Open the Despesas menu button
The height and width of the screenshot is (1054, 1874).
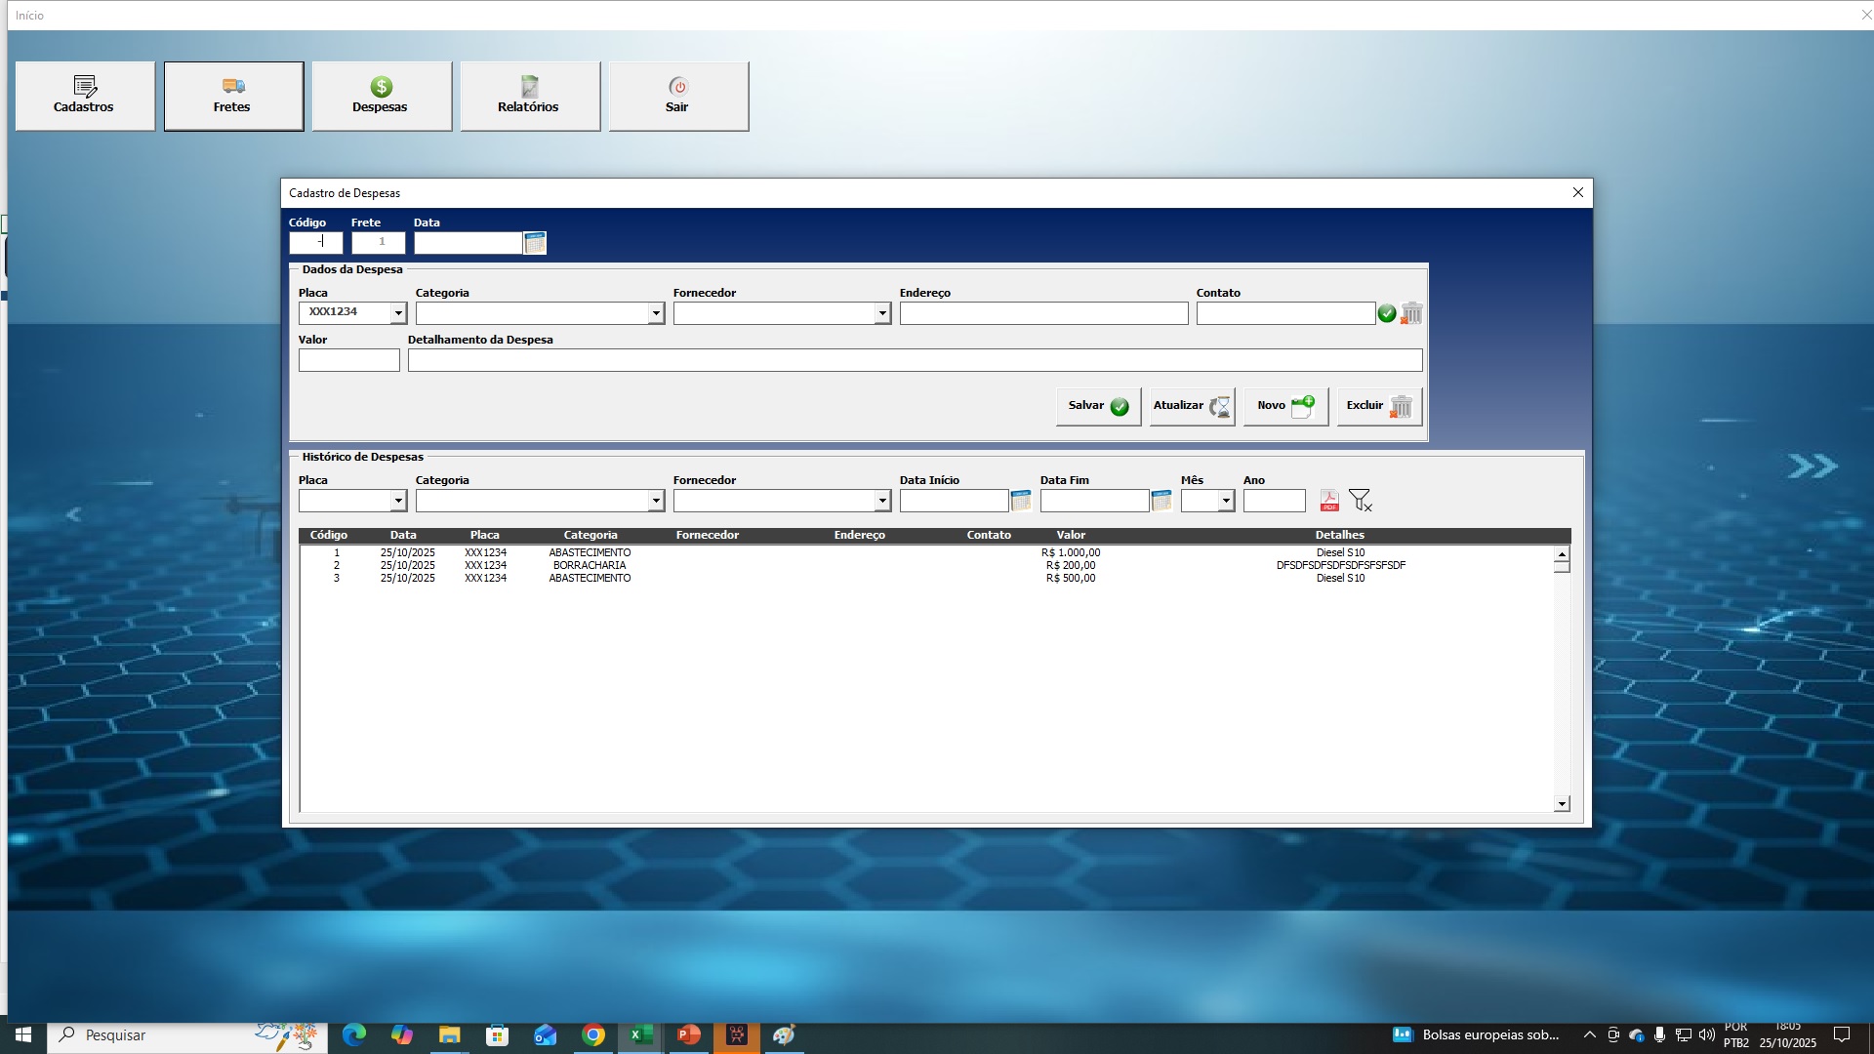[x=382, y=96]
